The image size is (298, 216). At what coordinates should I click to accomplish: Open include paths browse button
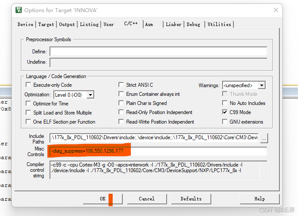264,138
